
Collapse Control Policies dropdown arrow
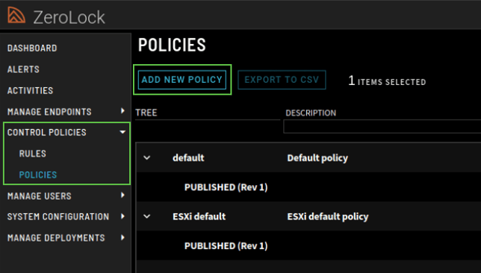tap(122, 132)
